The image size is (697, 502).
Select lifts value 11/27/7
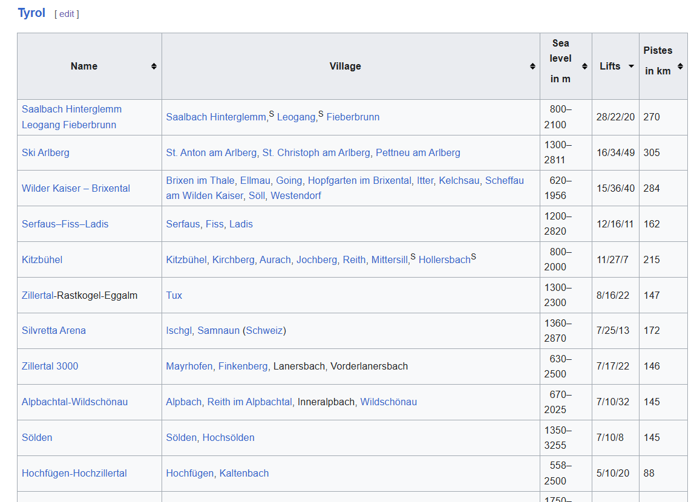pos(612,260)
